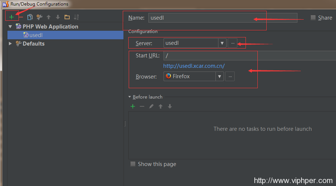The image size is (336, 186).
Task: Open browser settings ellipsis button
Action: [x=230, y=76]
